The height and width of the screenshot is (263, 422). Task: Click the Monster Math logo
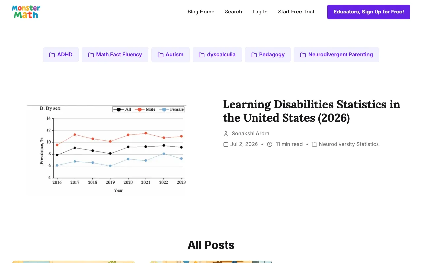click(x=26, y=12)
